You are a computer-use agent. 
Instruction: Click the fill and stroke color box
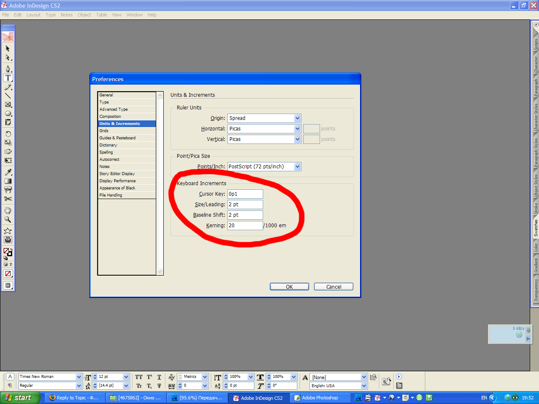click(8, 252)
